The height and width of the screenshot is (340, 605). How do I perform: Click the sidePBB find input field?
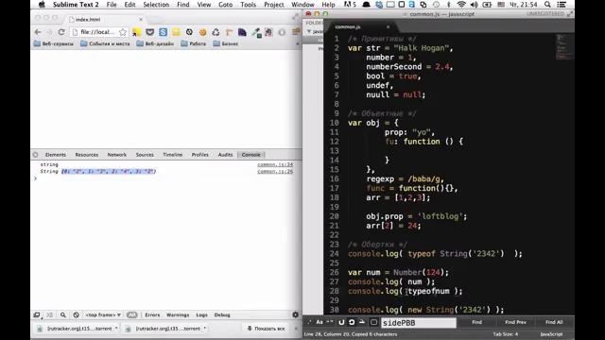tap(419, 323)
